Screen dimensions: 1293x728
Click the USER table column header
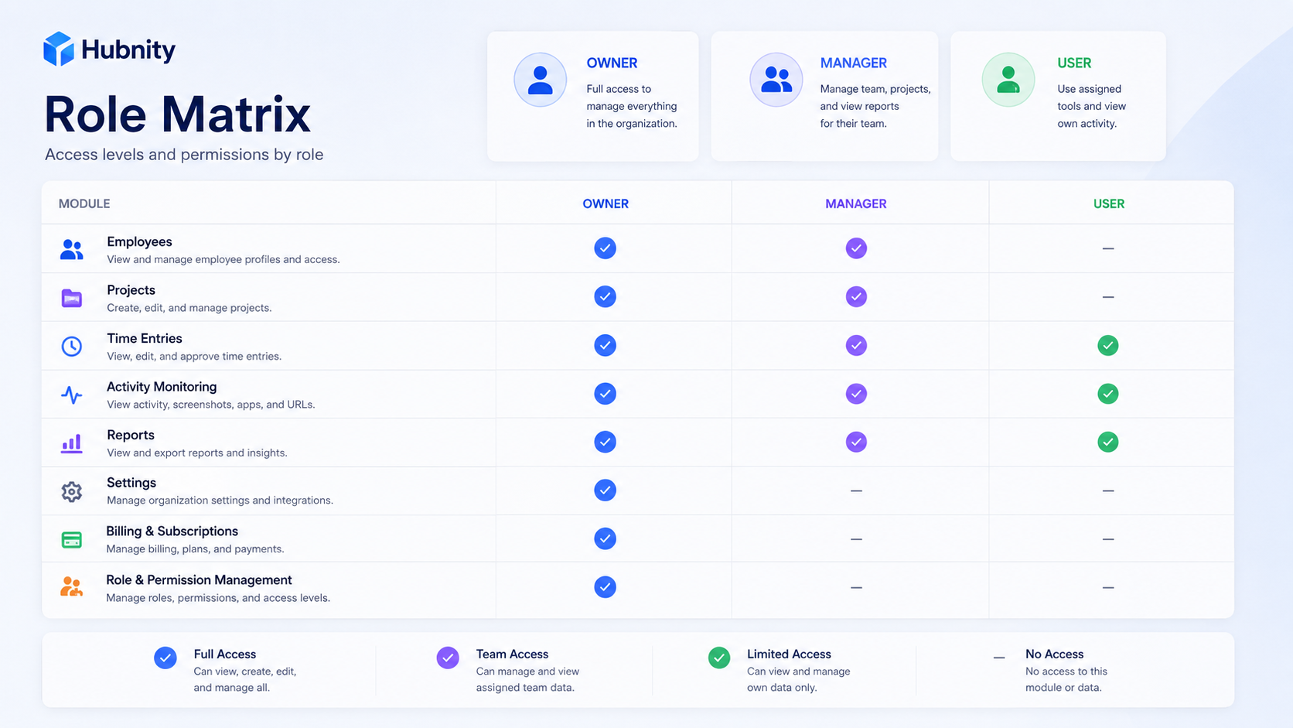tap(1109, 203)
